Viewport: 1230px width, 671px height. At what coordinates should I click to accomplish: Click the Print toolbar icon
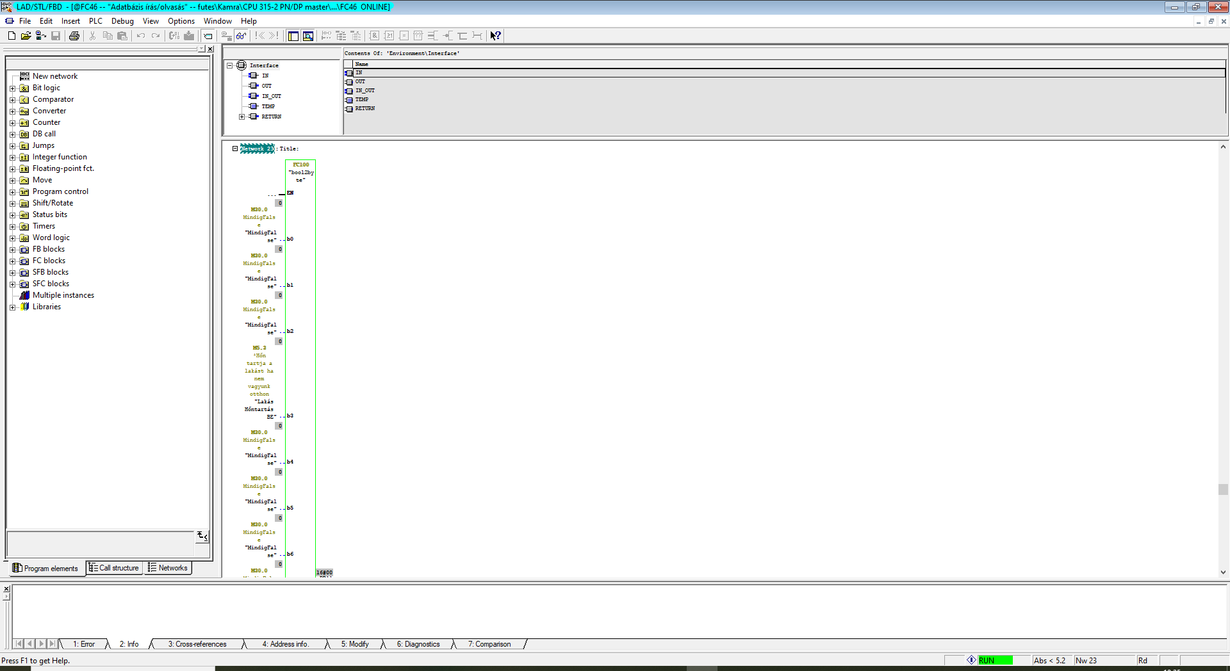[74, 36]
